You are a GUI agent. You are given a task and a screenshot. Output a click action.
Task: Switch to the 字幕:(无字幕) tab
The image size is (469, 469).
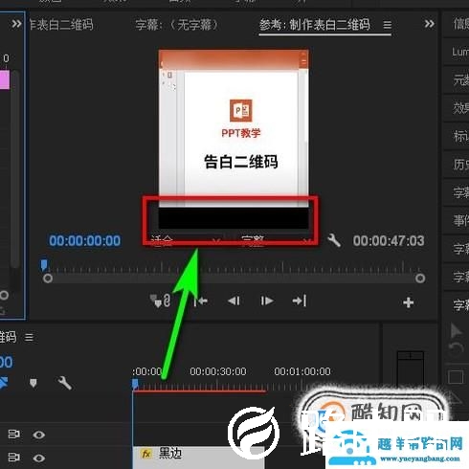(x=177, y=25)
